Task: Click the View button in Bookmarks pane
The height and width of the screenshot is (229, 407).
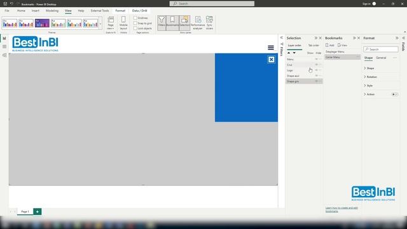Action: point(342,45)
